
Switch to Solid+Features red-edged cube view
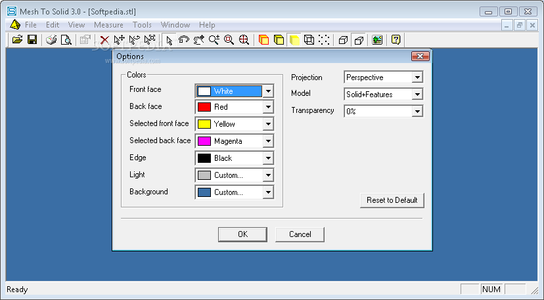[x=263, y=39]
